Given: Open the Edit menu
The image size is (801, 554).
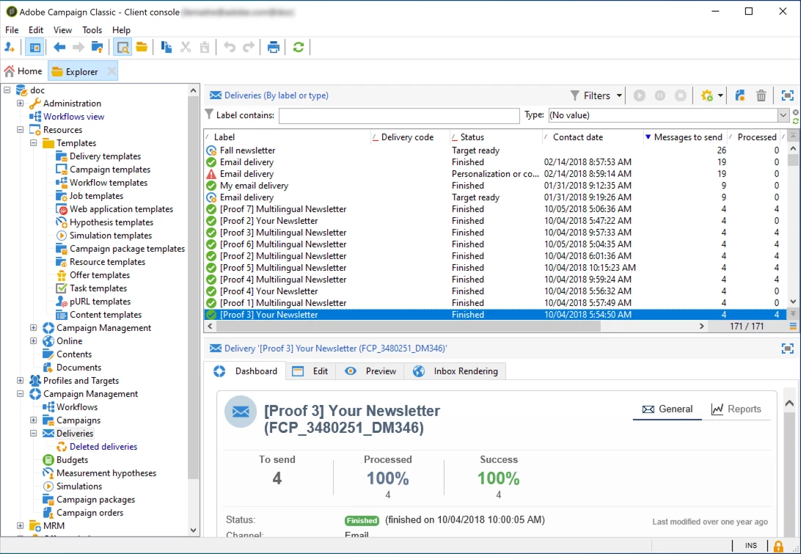Looking at the screenshot, I should (x=36, y=30).
